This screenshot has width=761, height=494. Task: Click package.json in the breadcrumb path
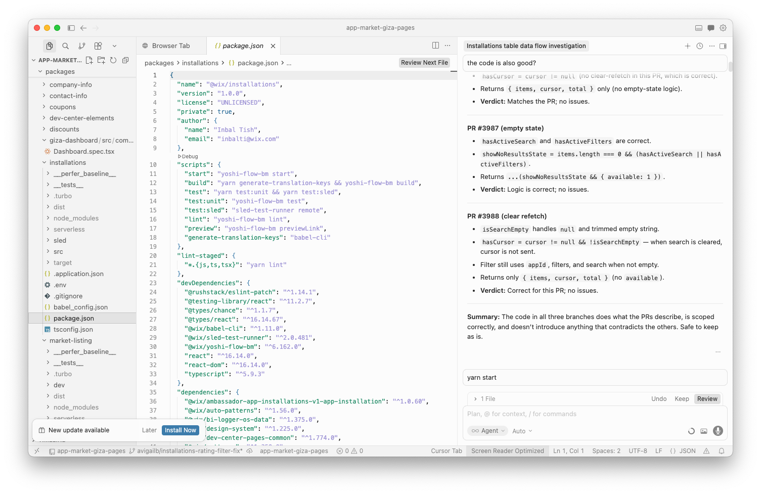click(258, 63)
